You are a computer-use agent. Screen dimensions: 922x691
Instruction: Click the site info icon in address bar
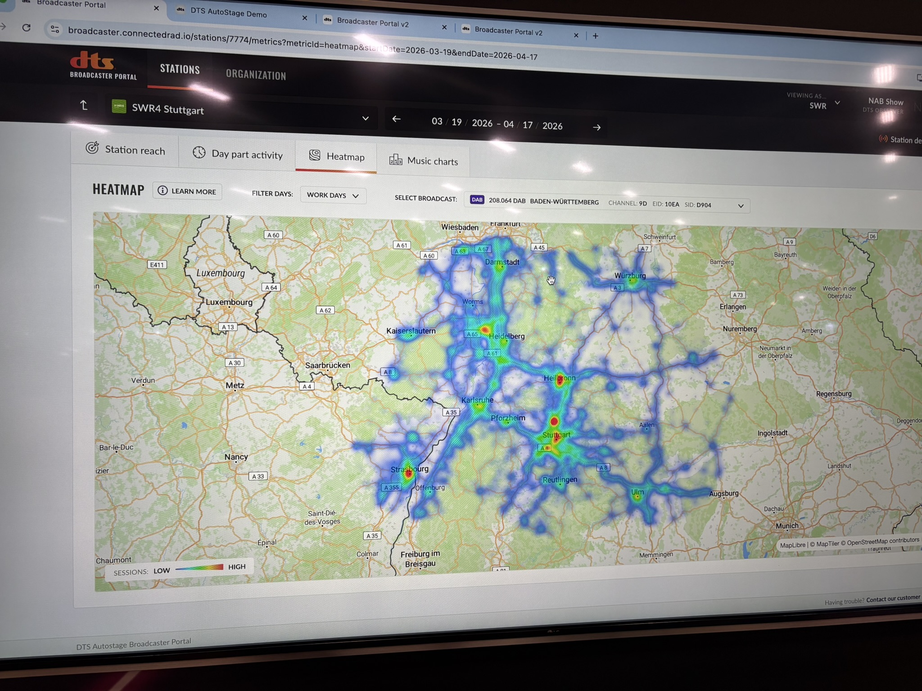[x=55, y=29]
